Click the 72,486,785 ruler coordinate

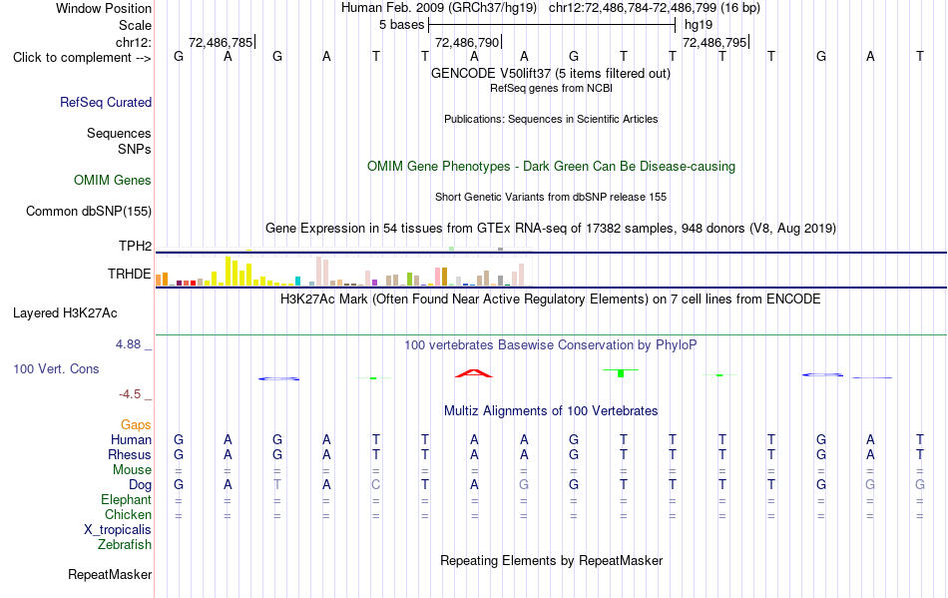click(221, 42)
